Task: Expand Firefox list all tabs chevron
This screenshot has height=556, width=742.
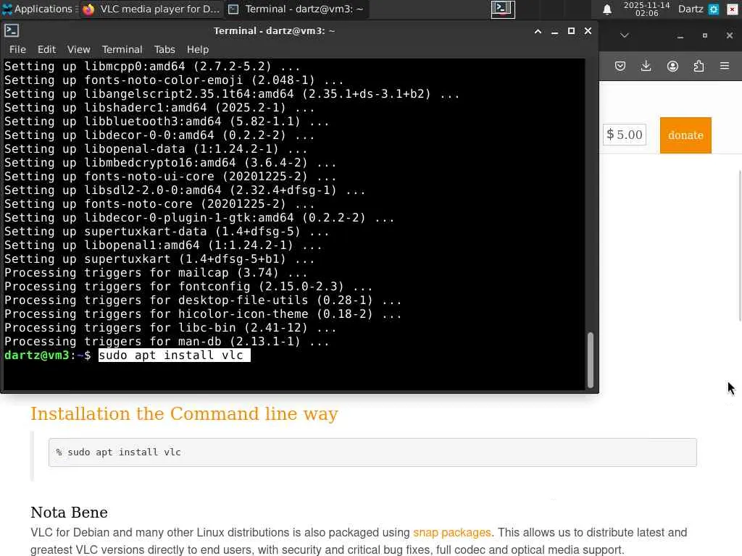Action: (x=625, y=35)
